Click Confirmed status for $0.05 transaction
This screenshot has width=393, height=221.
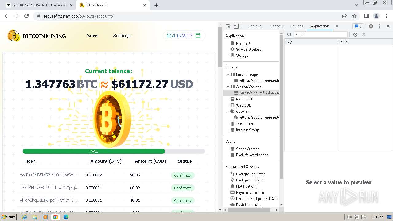(183, 175)
